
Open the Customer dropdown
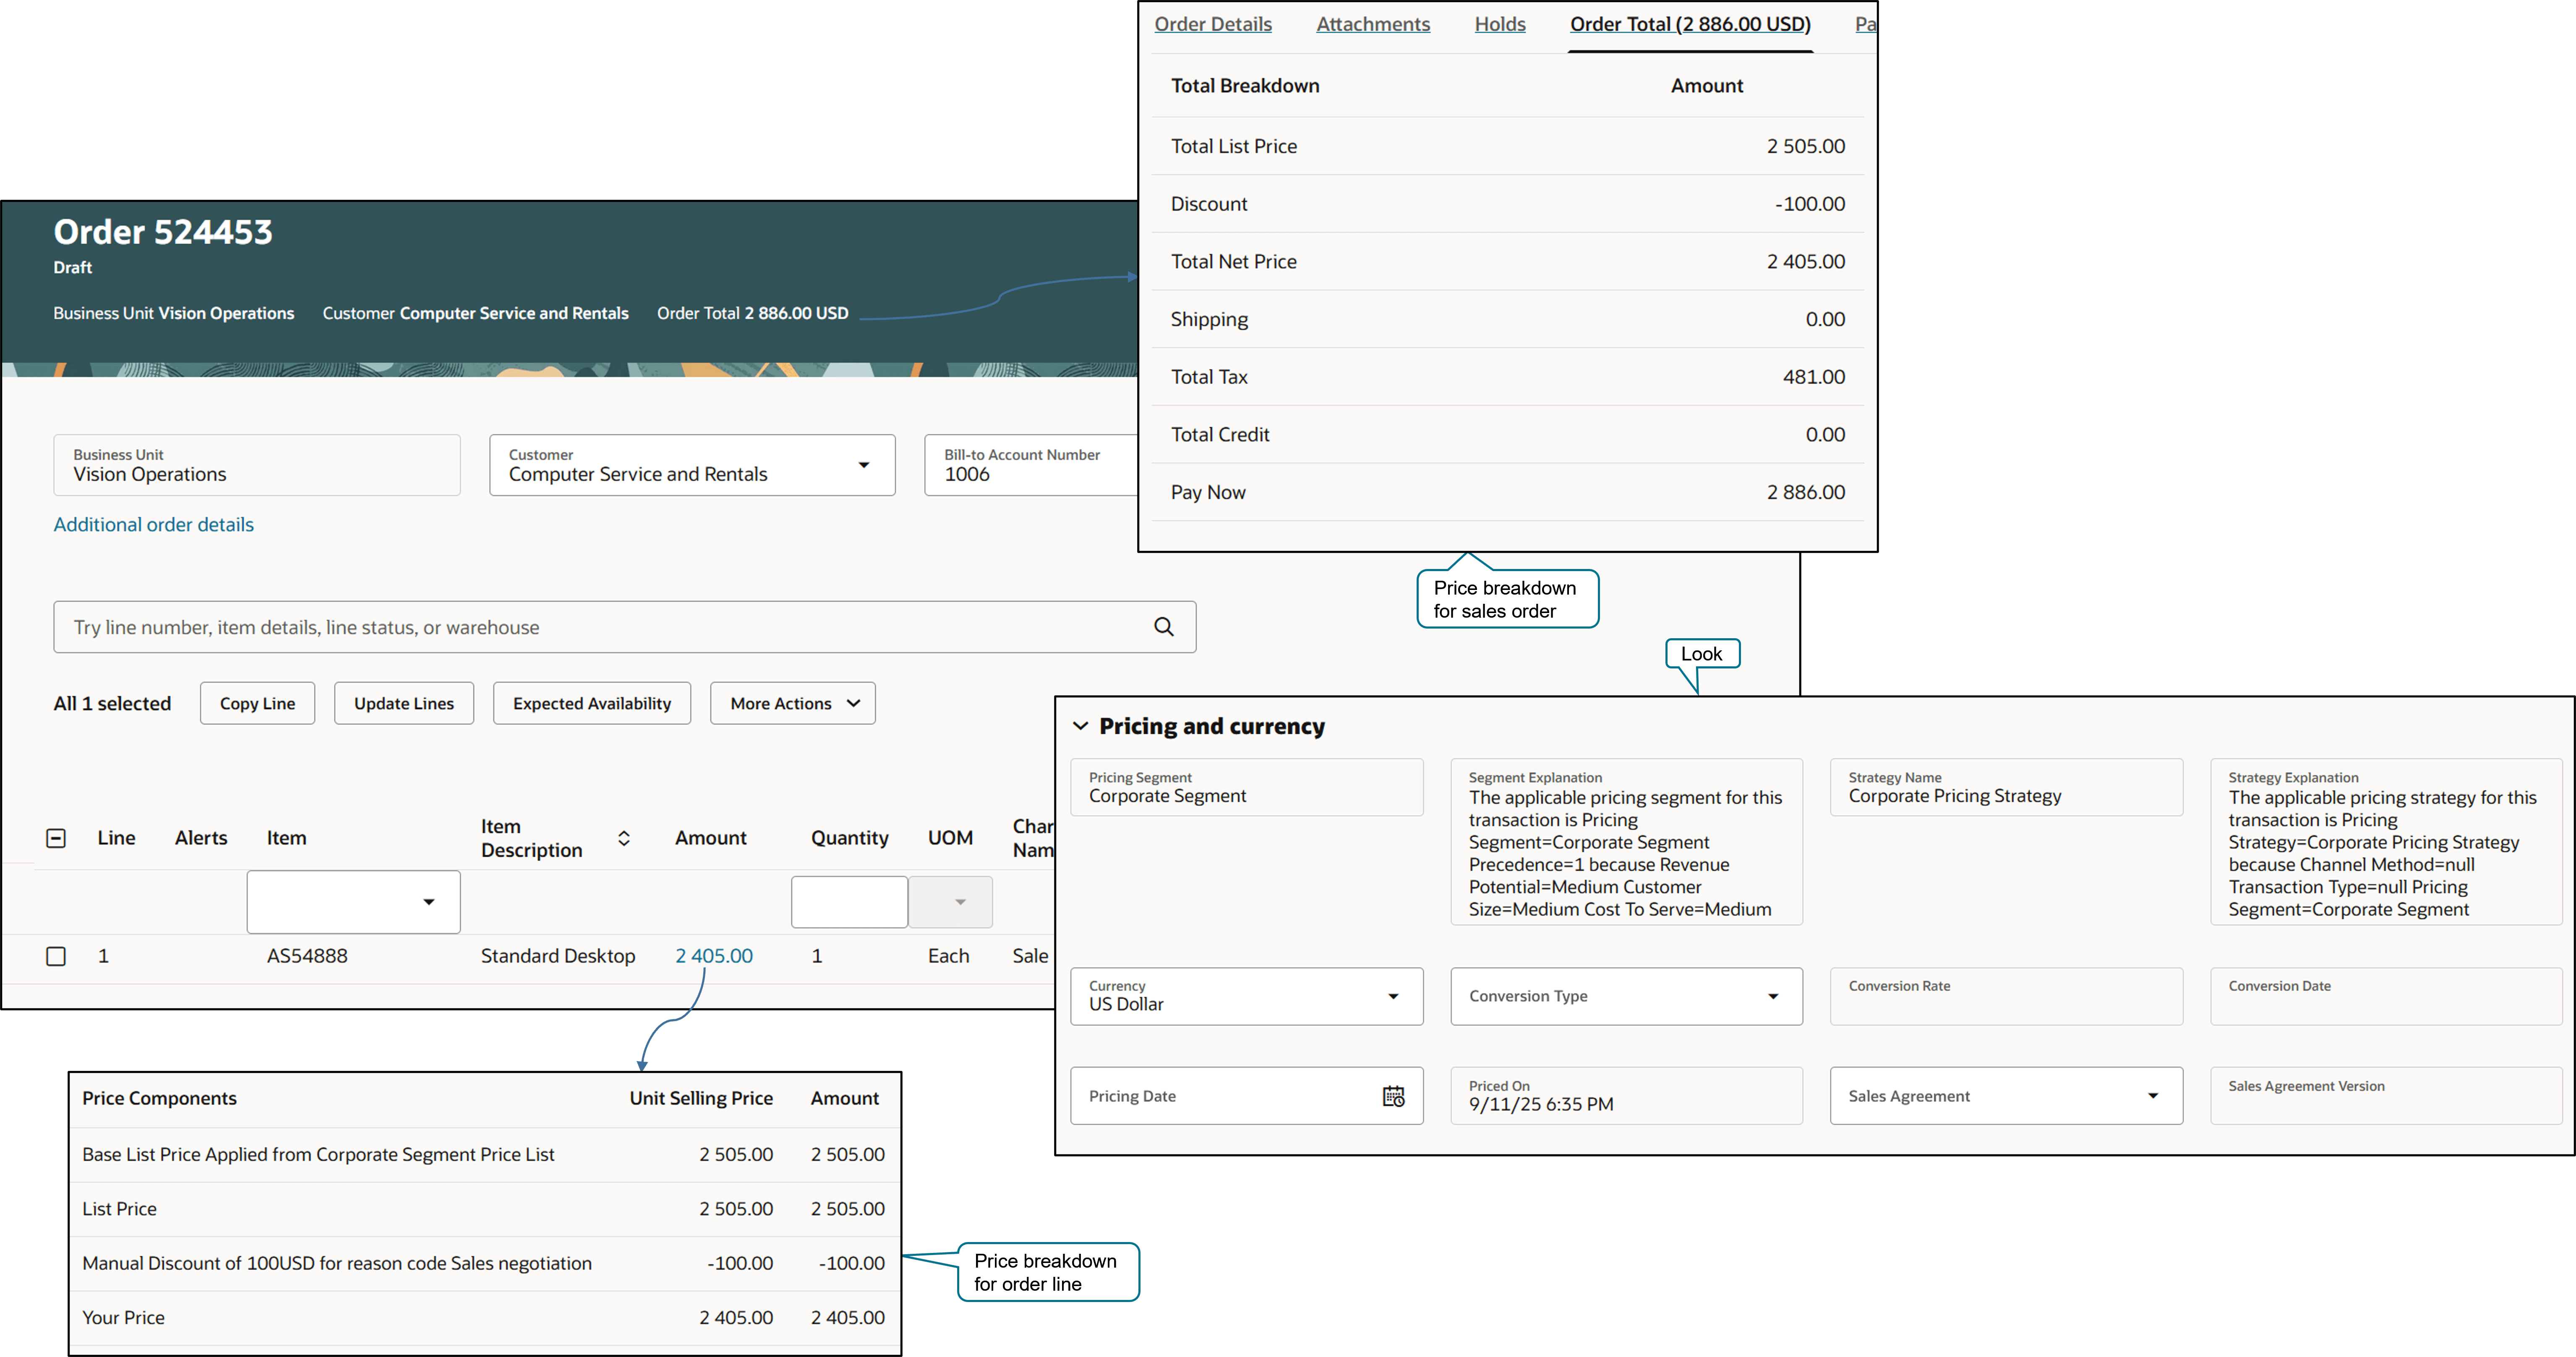863,465
